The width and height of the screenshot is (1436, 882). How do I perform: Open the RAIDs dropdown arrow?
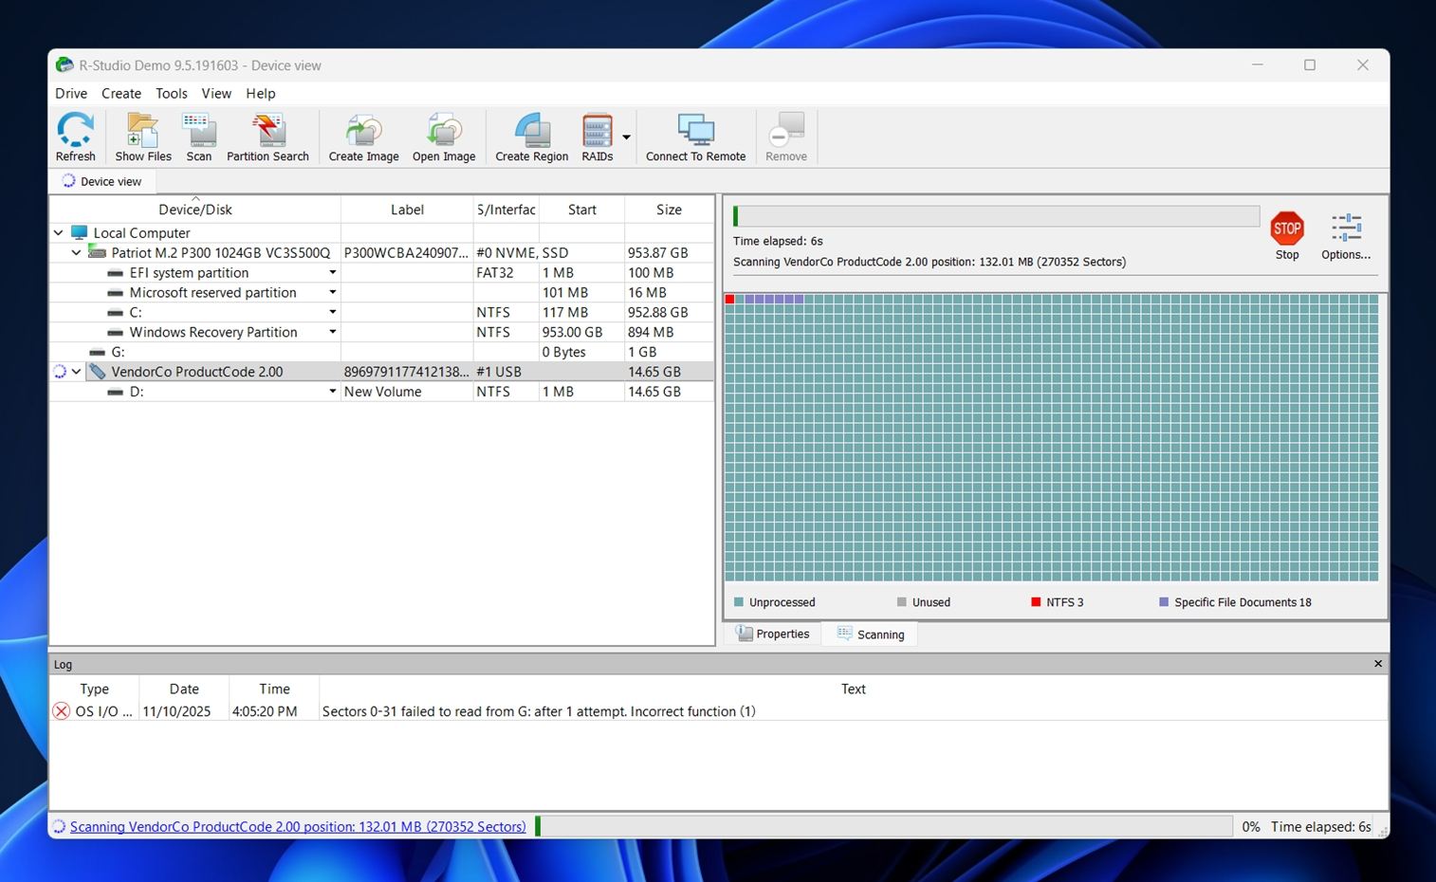(x=626, y=138)
